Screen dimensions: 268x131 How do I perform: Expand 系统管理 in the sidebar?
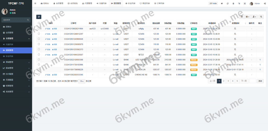[16, 91]
